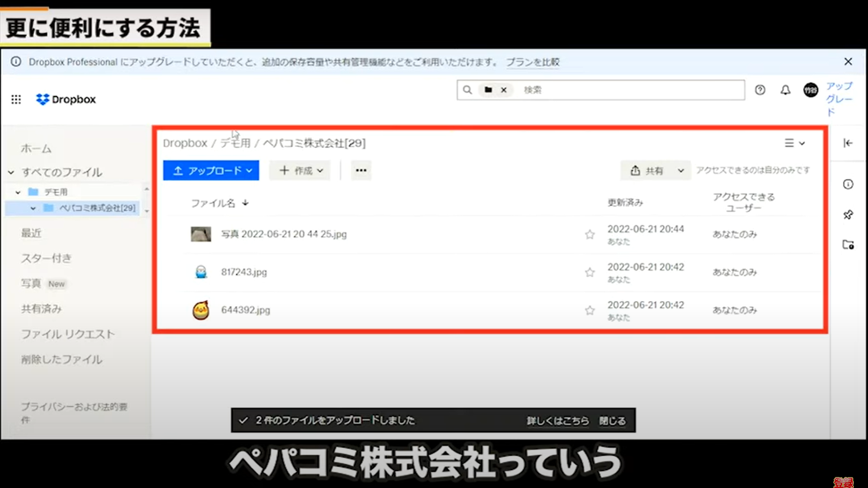868x488 pixels.
Task: Open the help question mark icon
Action: pos(760,90)
